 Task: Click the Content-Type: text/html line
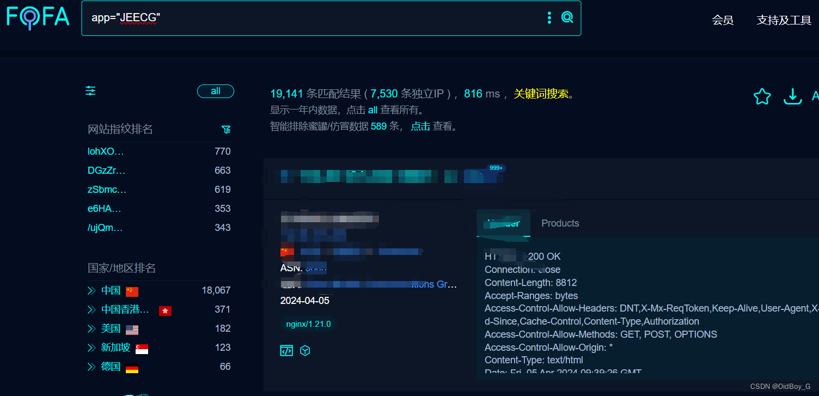534,360
